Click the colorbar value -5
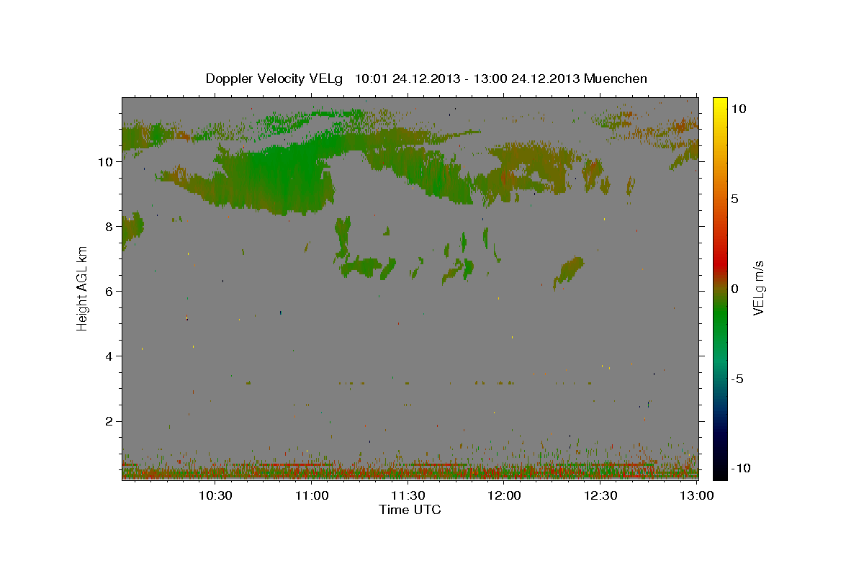This screenshot has height=576, width=864. pos(737,379)
